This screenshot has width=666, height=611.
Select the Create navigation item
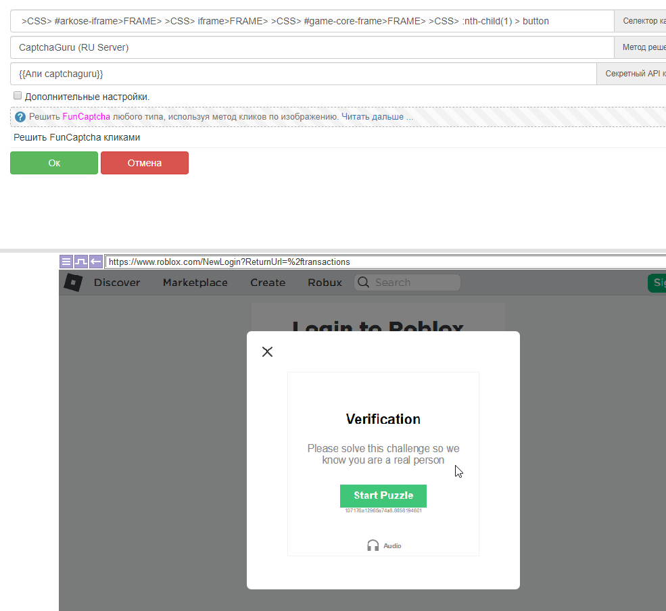[268, 283]
